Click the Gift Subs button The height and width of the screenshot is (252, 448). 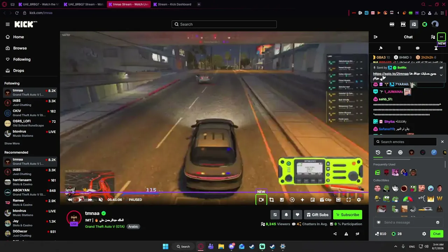tap(317, 215)
